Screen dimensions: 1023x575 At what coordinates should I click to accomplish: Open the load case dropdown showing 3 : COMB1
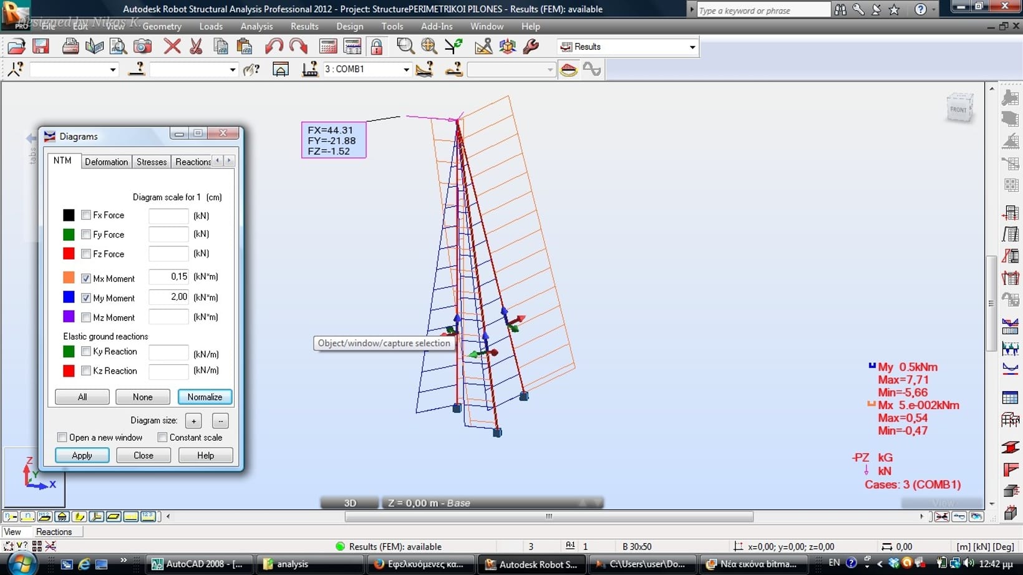point(405,70)
